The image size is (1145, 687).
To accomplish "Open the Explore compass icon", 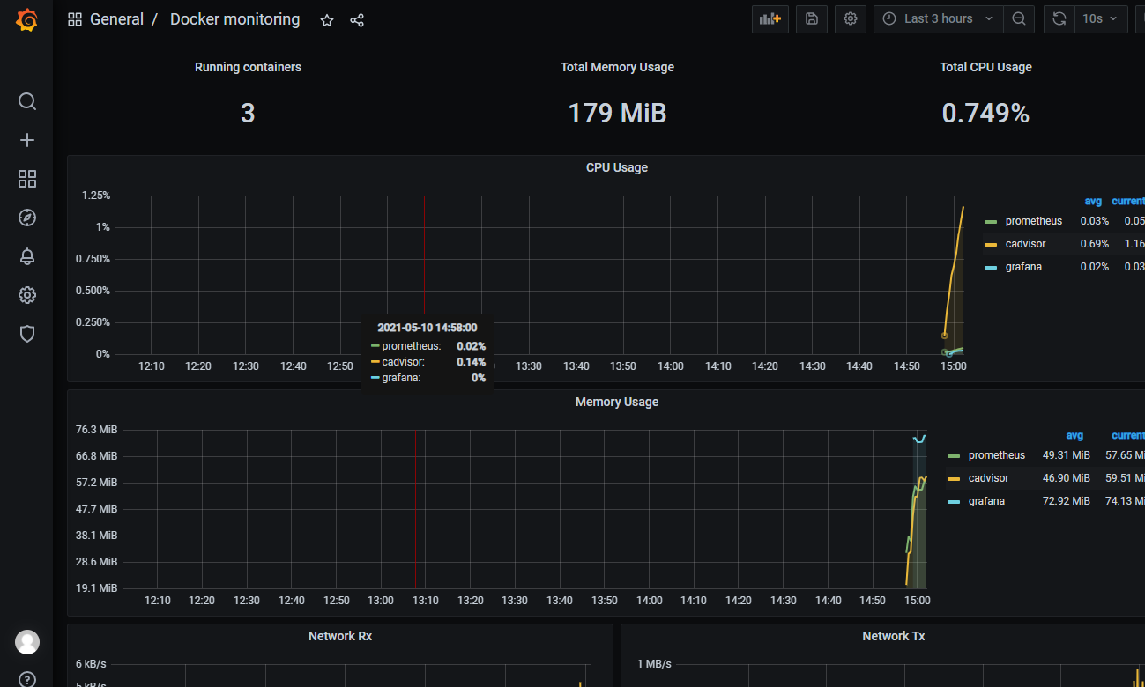I will [27, 218].
